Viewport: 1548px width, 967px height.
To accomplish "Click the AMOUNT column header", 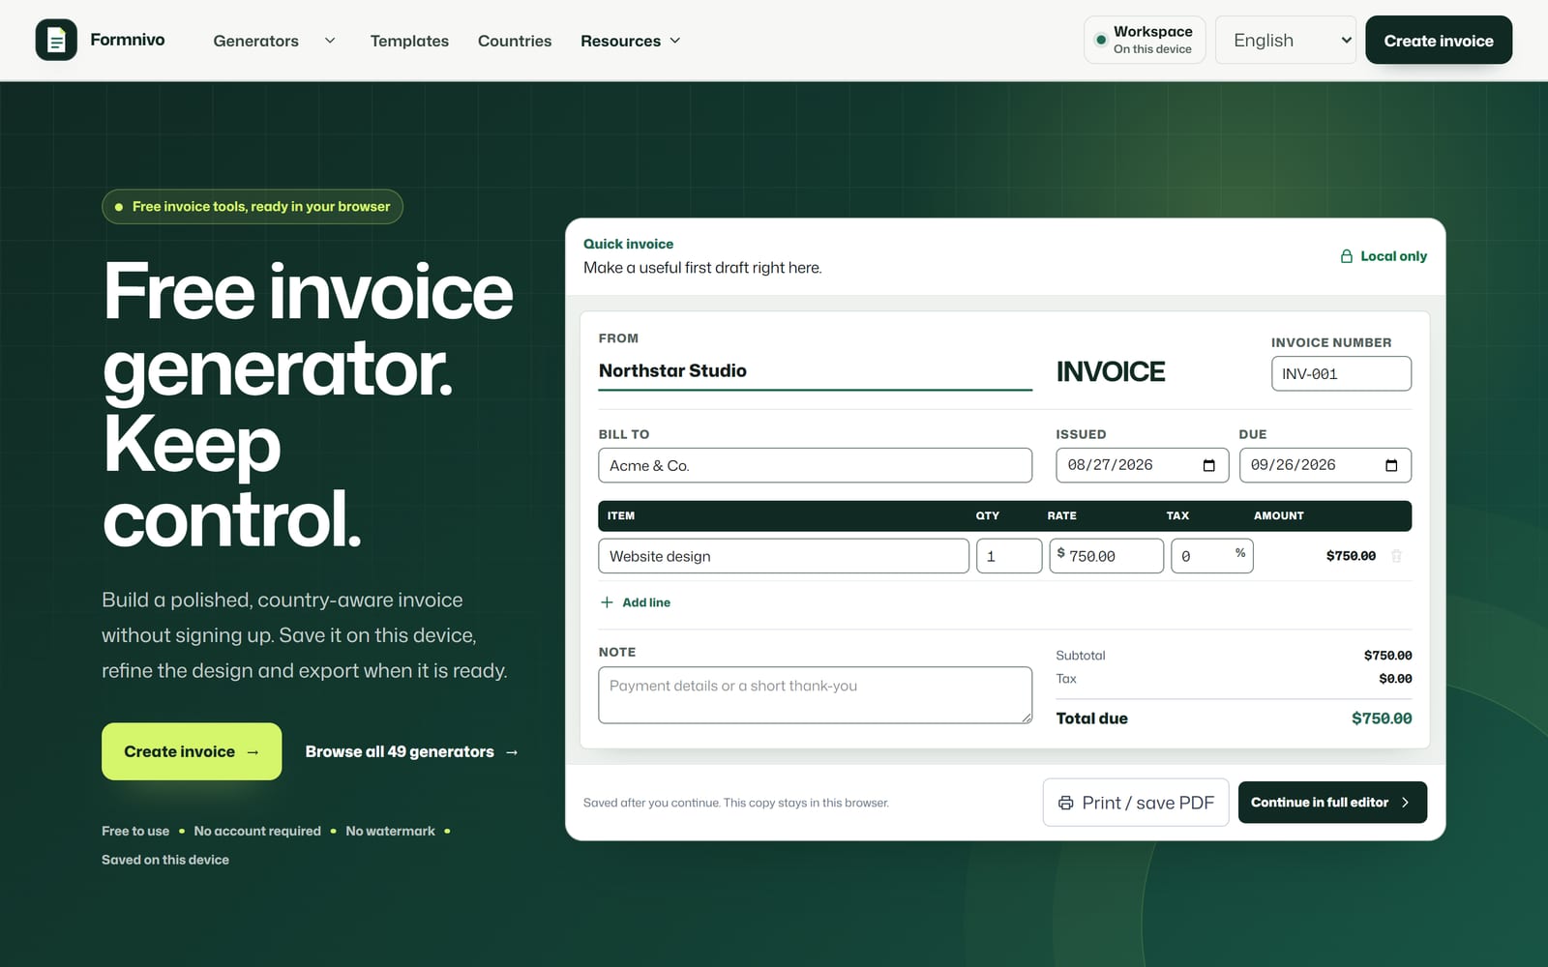I will (x=1279, y=515).
